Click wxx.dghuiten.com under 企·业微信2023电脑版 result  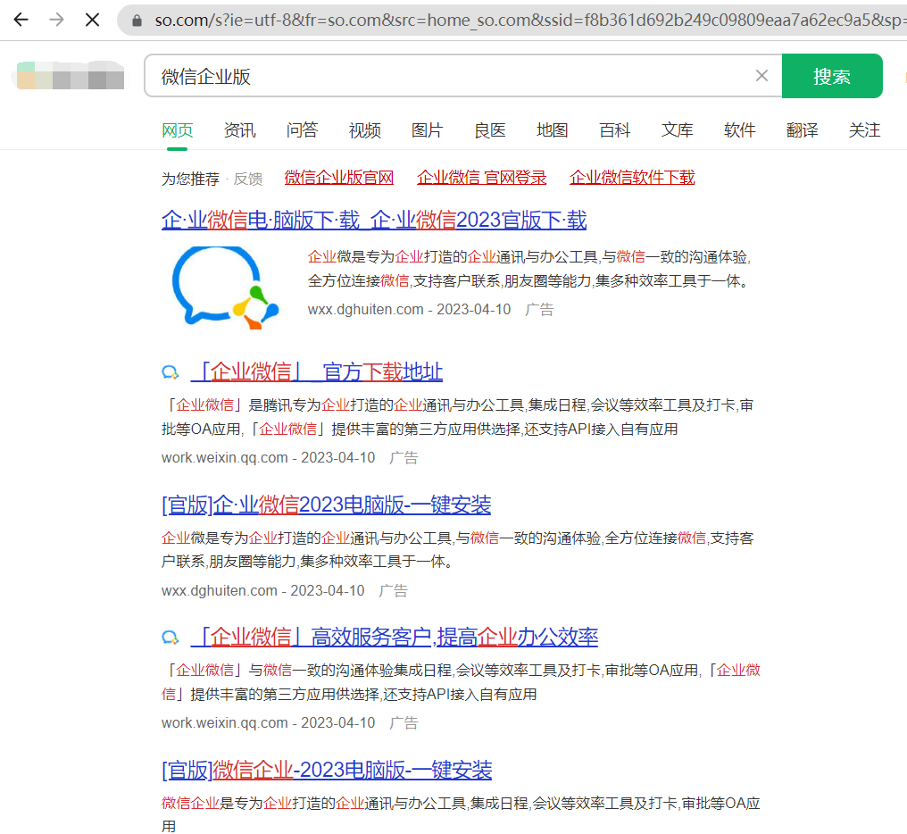(x=220, y=591)
